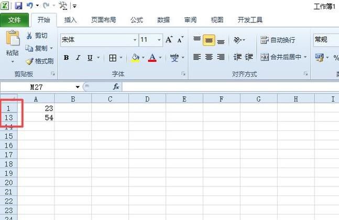The image size is (339, 220).
Task: Switch to the 开发工具 tab
Action: [250, 20]
